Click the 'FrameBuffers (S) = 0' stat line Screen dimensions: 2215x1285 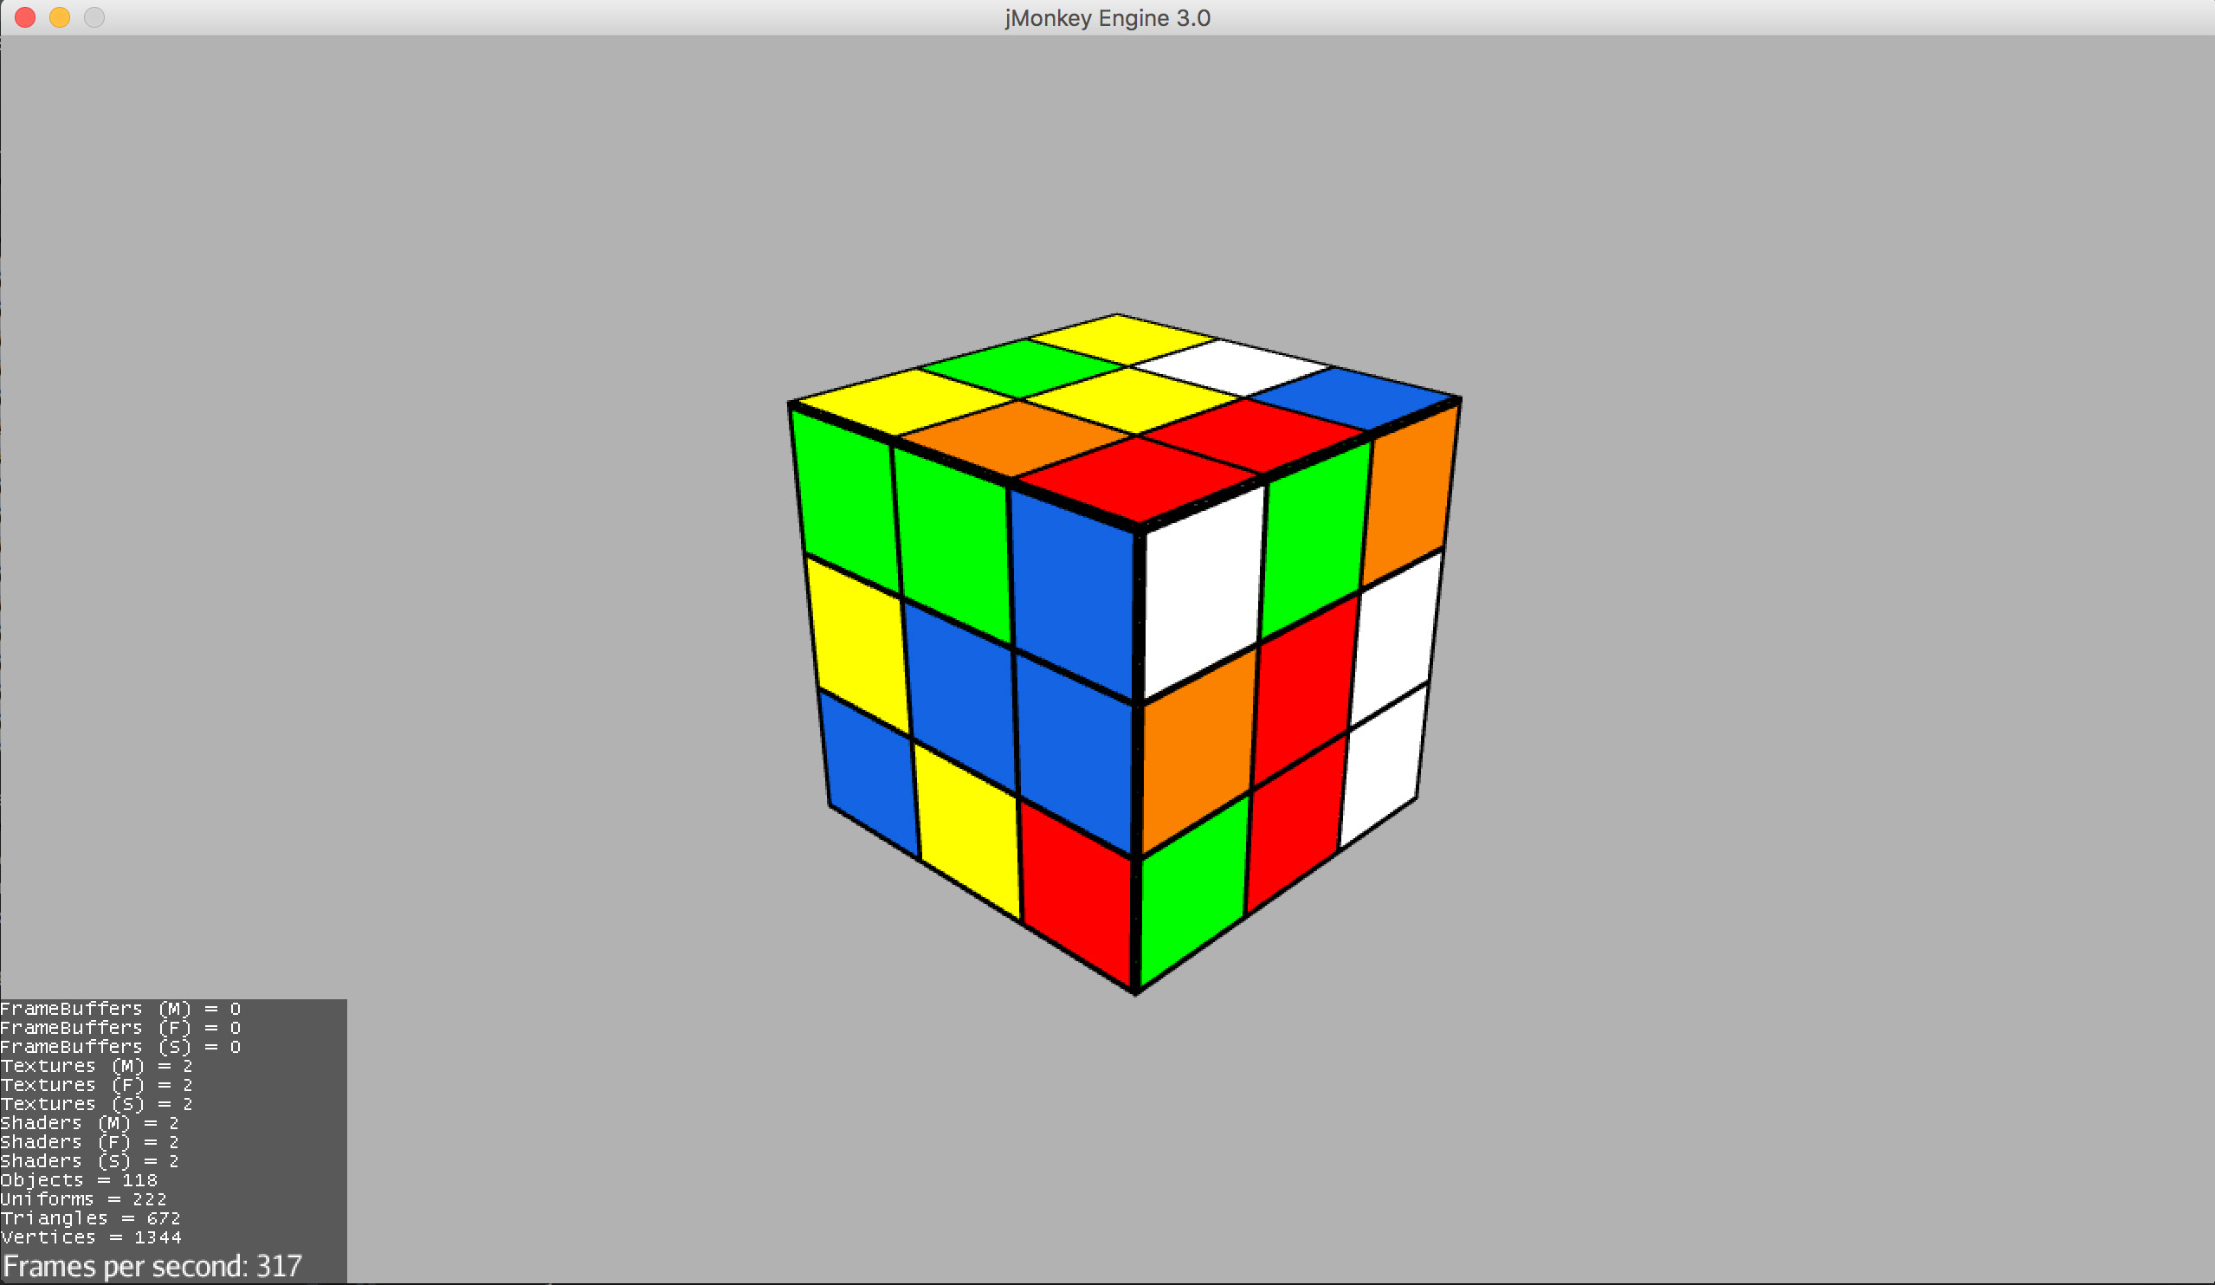tap(120, 1047)
